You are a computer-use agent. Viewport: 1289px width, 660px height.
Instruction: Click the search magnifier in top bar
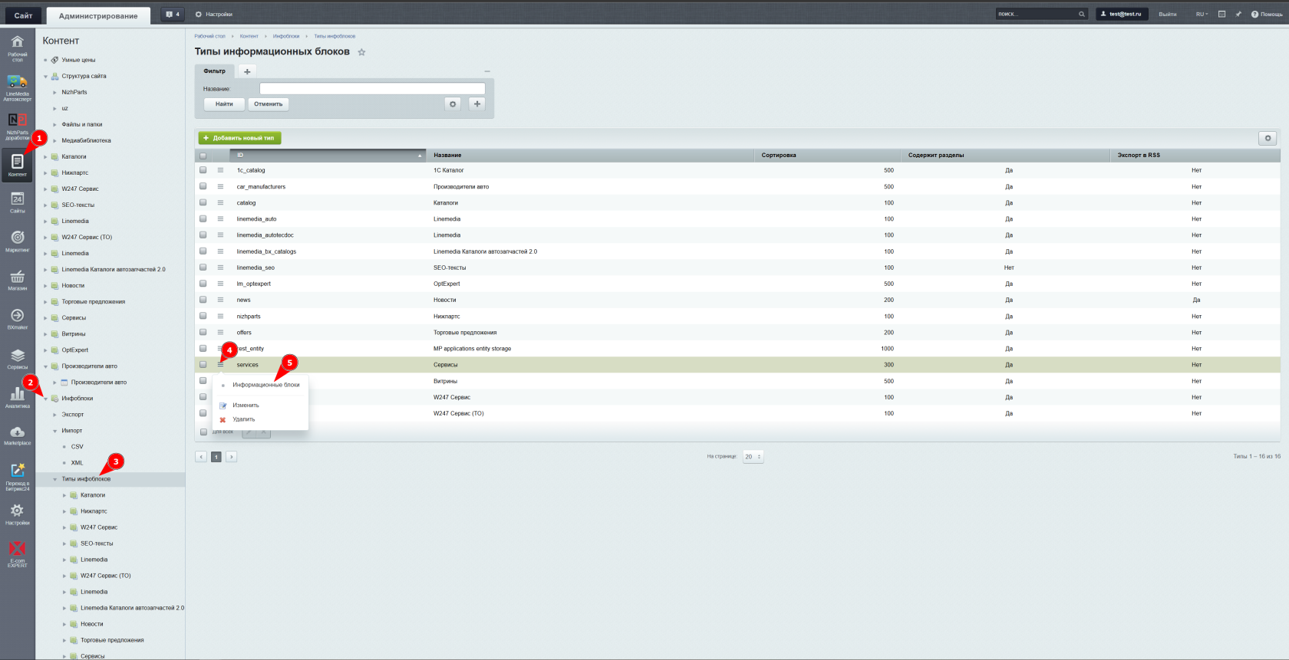pos(1082,14)
